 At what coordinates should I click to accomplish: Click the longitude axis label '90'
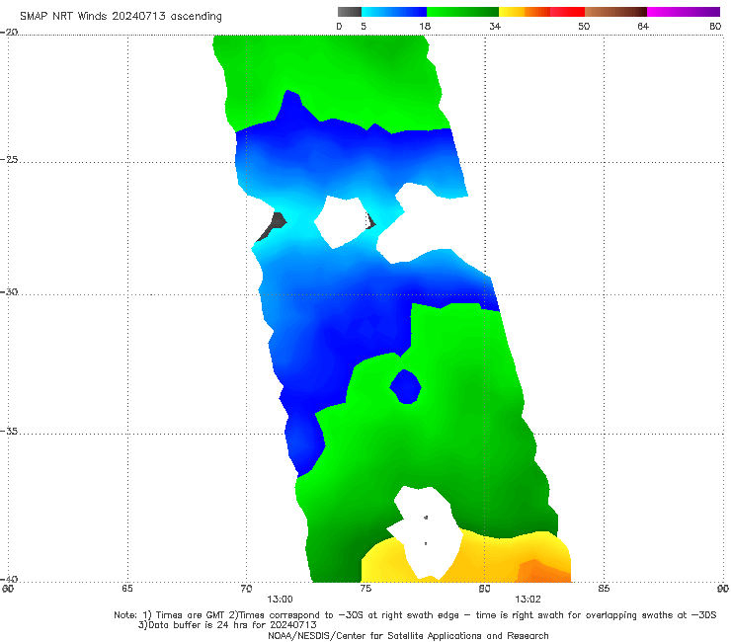(723, 589)
